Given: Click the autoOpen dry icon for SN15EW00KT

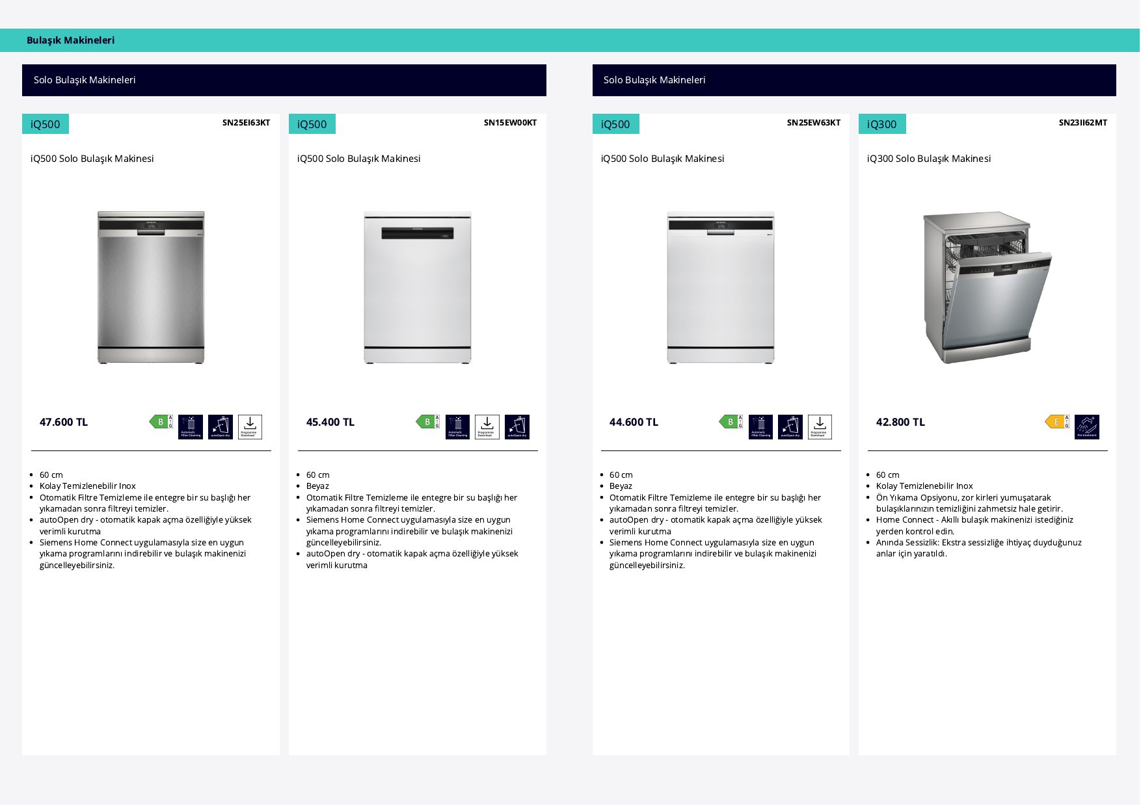Looking at the screenshot, I should point(517,427).
